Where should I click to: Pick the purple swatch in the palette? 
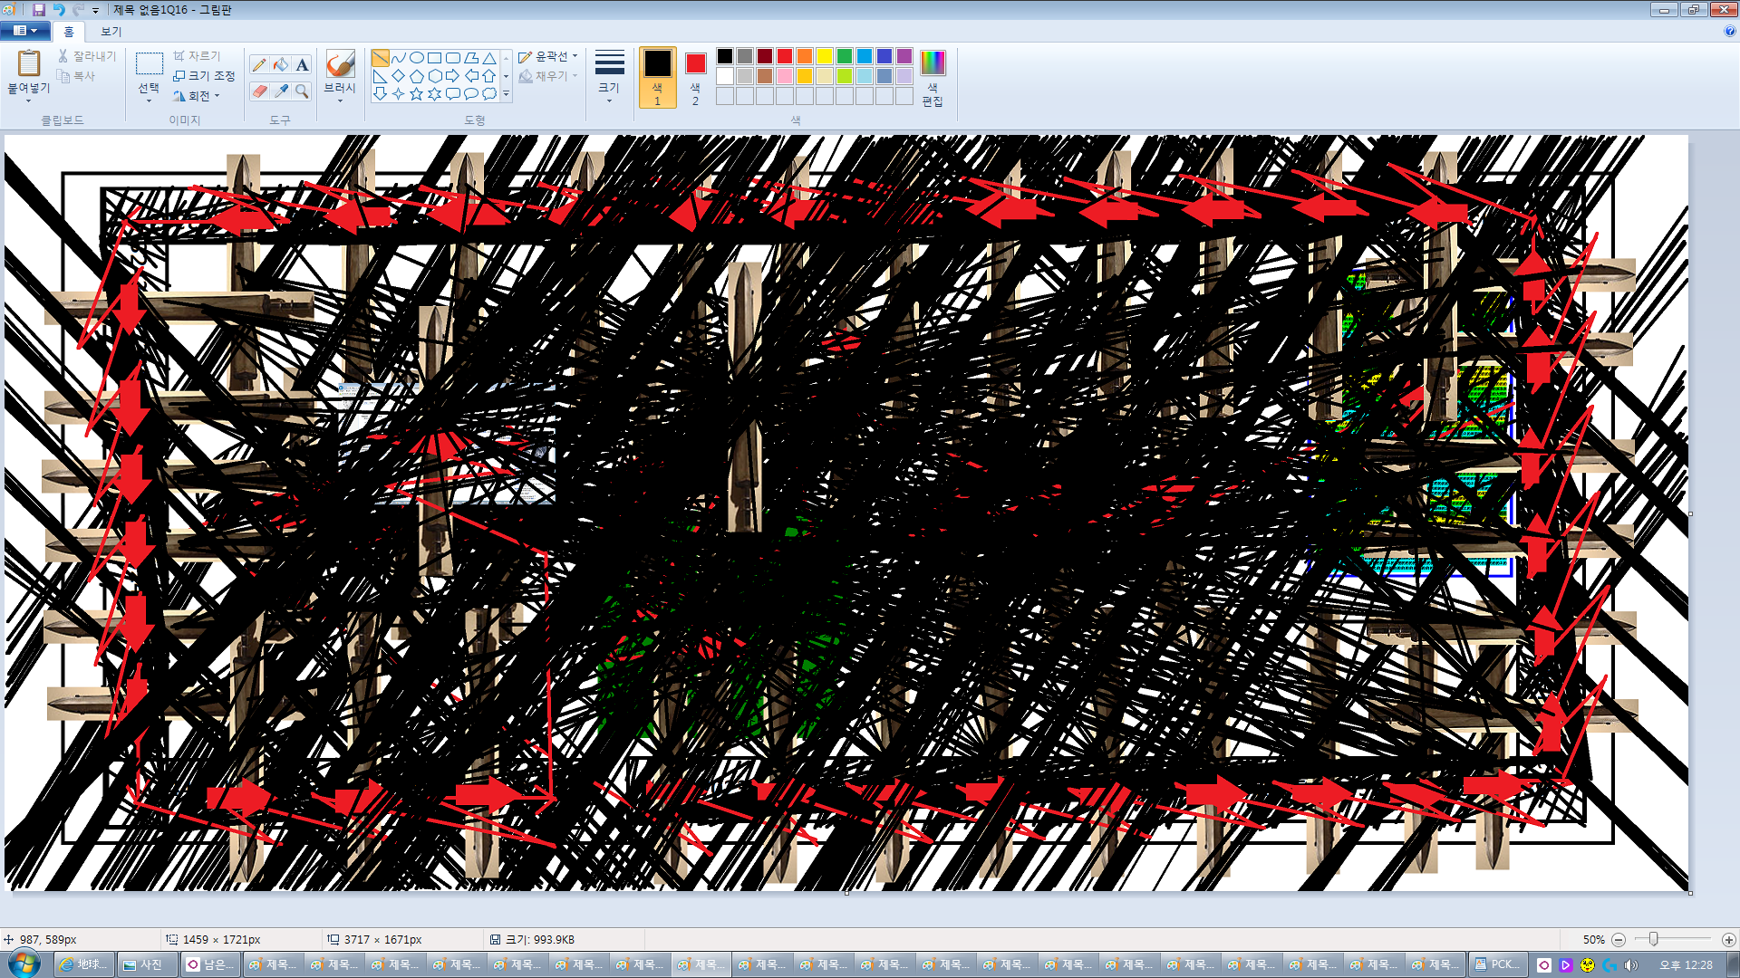904,56
